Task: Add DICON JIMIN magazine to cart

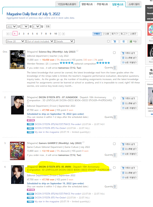Action: (129, 168)
